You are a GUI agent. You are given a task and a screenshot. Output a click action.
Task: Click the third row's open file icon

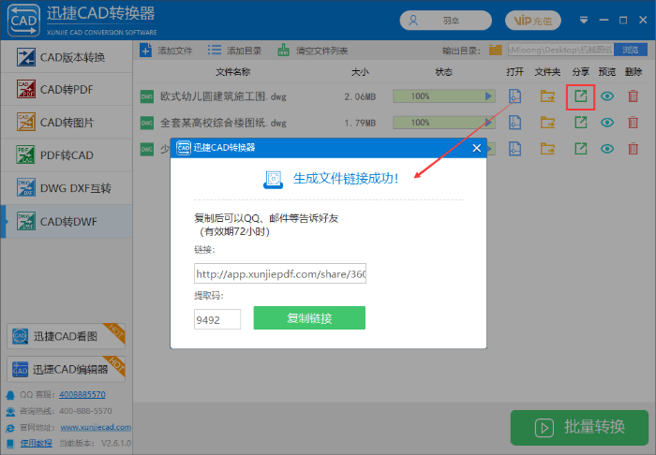point(514,149)
